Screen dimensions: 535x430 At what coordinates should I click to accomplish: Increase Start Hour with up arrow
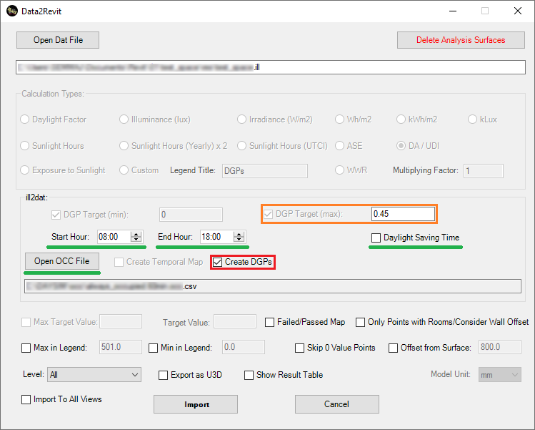[136, 234]
